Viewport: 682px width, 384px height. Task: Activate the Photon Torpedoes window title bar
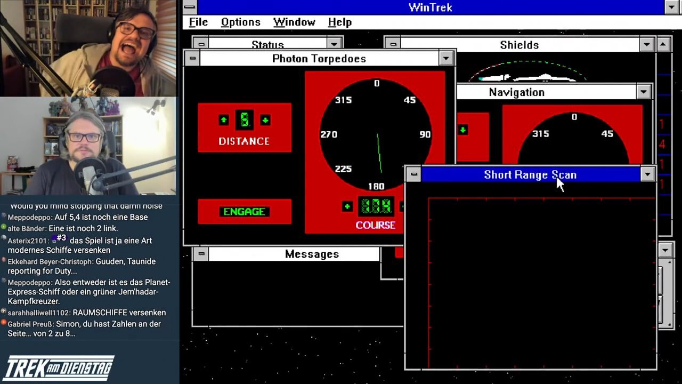tap(319, 58)
